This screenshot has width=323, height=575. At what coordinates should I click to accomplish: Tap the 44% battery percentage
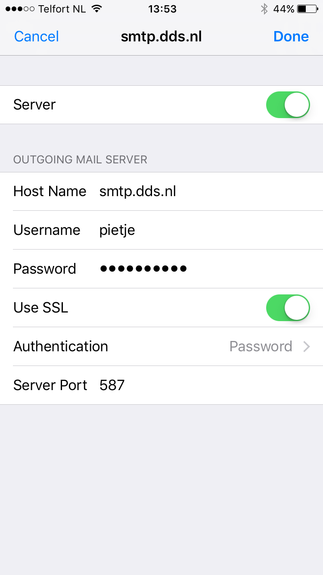point(283,9)
